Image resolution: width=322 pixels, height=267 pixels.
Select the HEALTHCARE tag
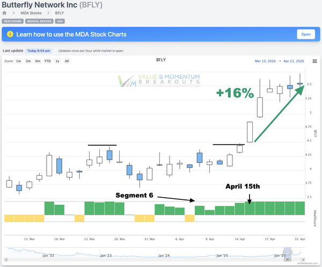12,21
